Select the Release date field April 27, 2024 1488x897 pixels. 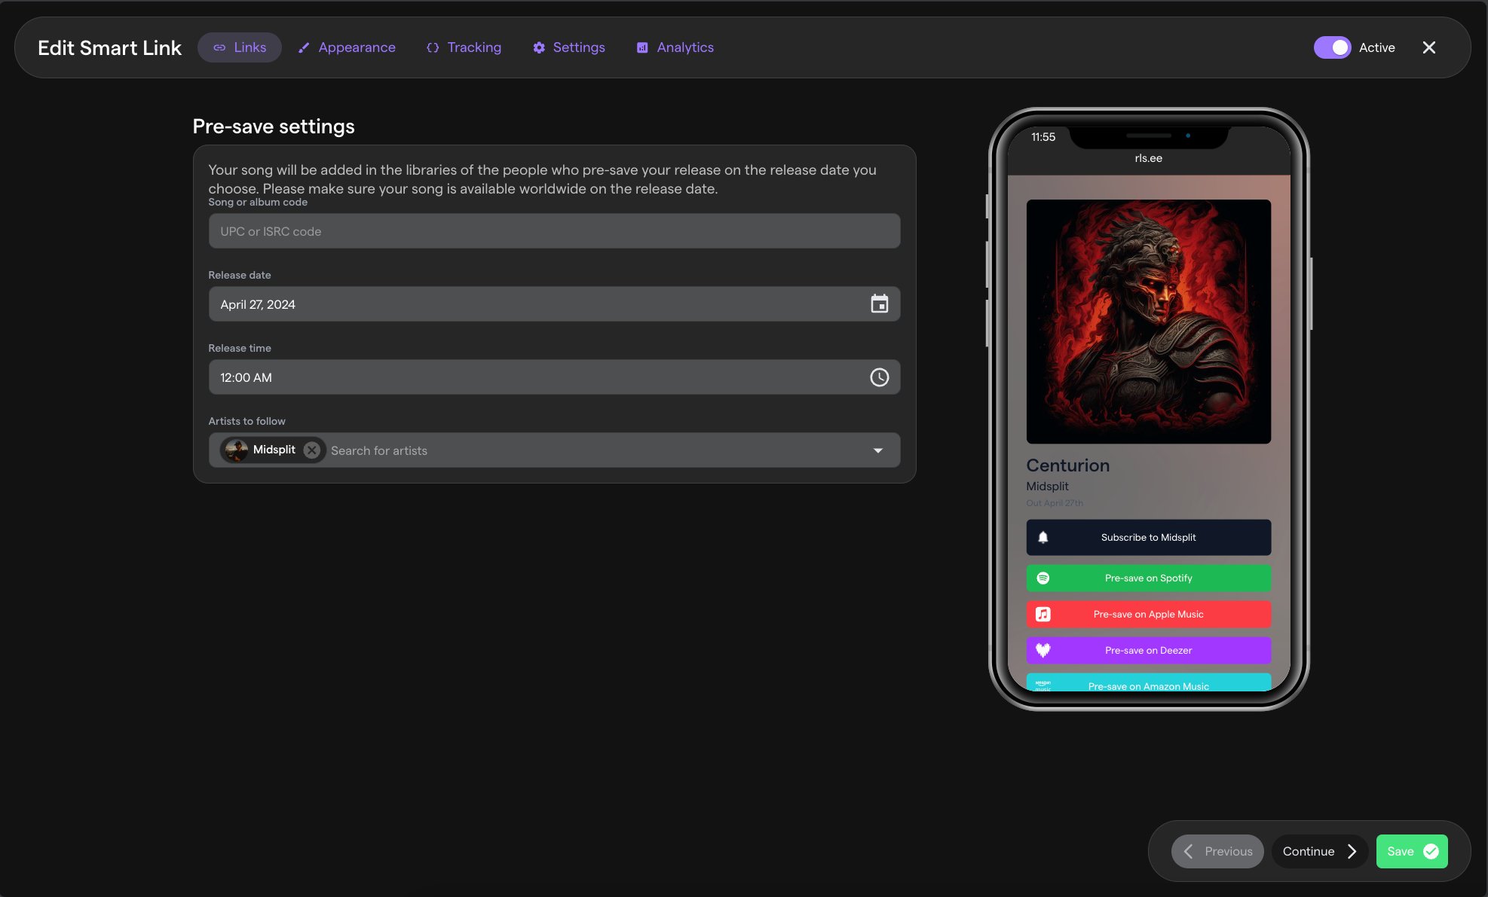554,304
